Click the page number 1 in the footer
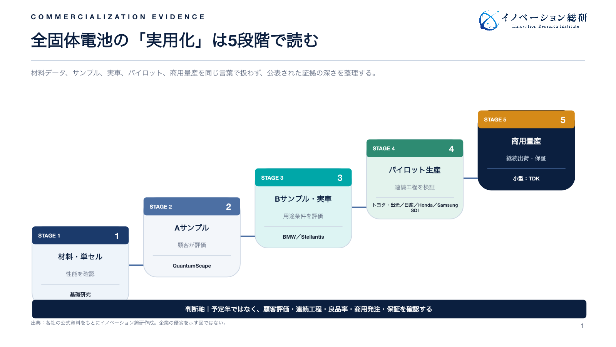The width and height of the screenshot is (616, 347). (582, 326)
